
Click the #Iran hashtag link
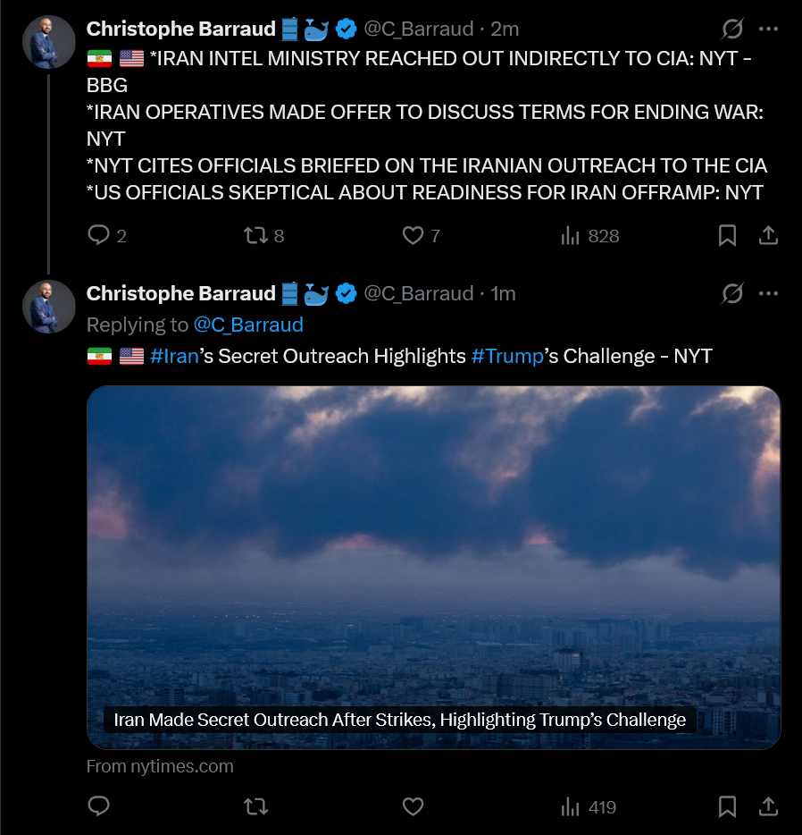coord(174,357)
